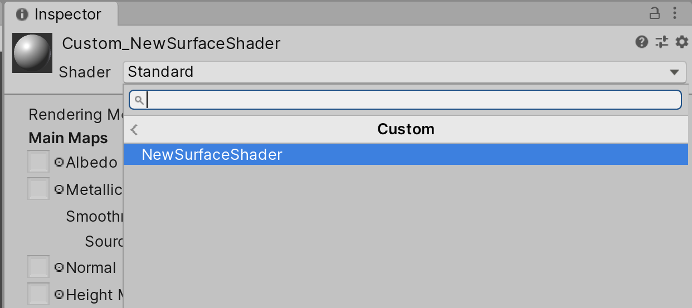Focus the shader search input field
Screen dimensions: 692x308
click(412, 100)
